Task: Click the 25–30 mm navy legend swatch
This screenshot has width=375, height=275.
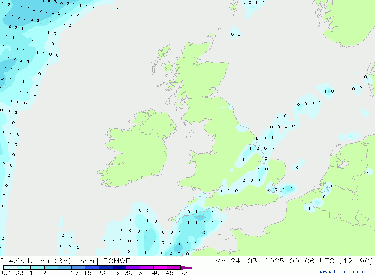Action: pyautogui.click(x=119, y=267)
